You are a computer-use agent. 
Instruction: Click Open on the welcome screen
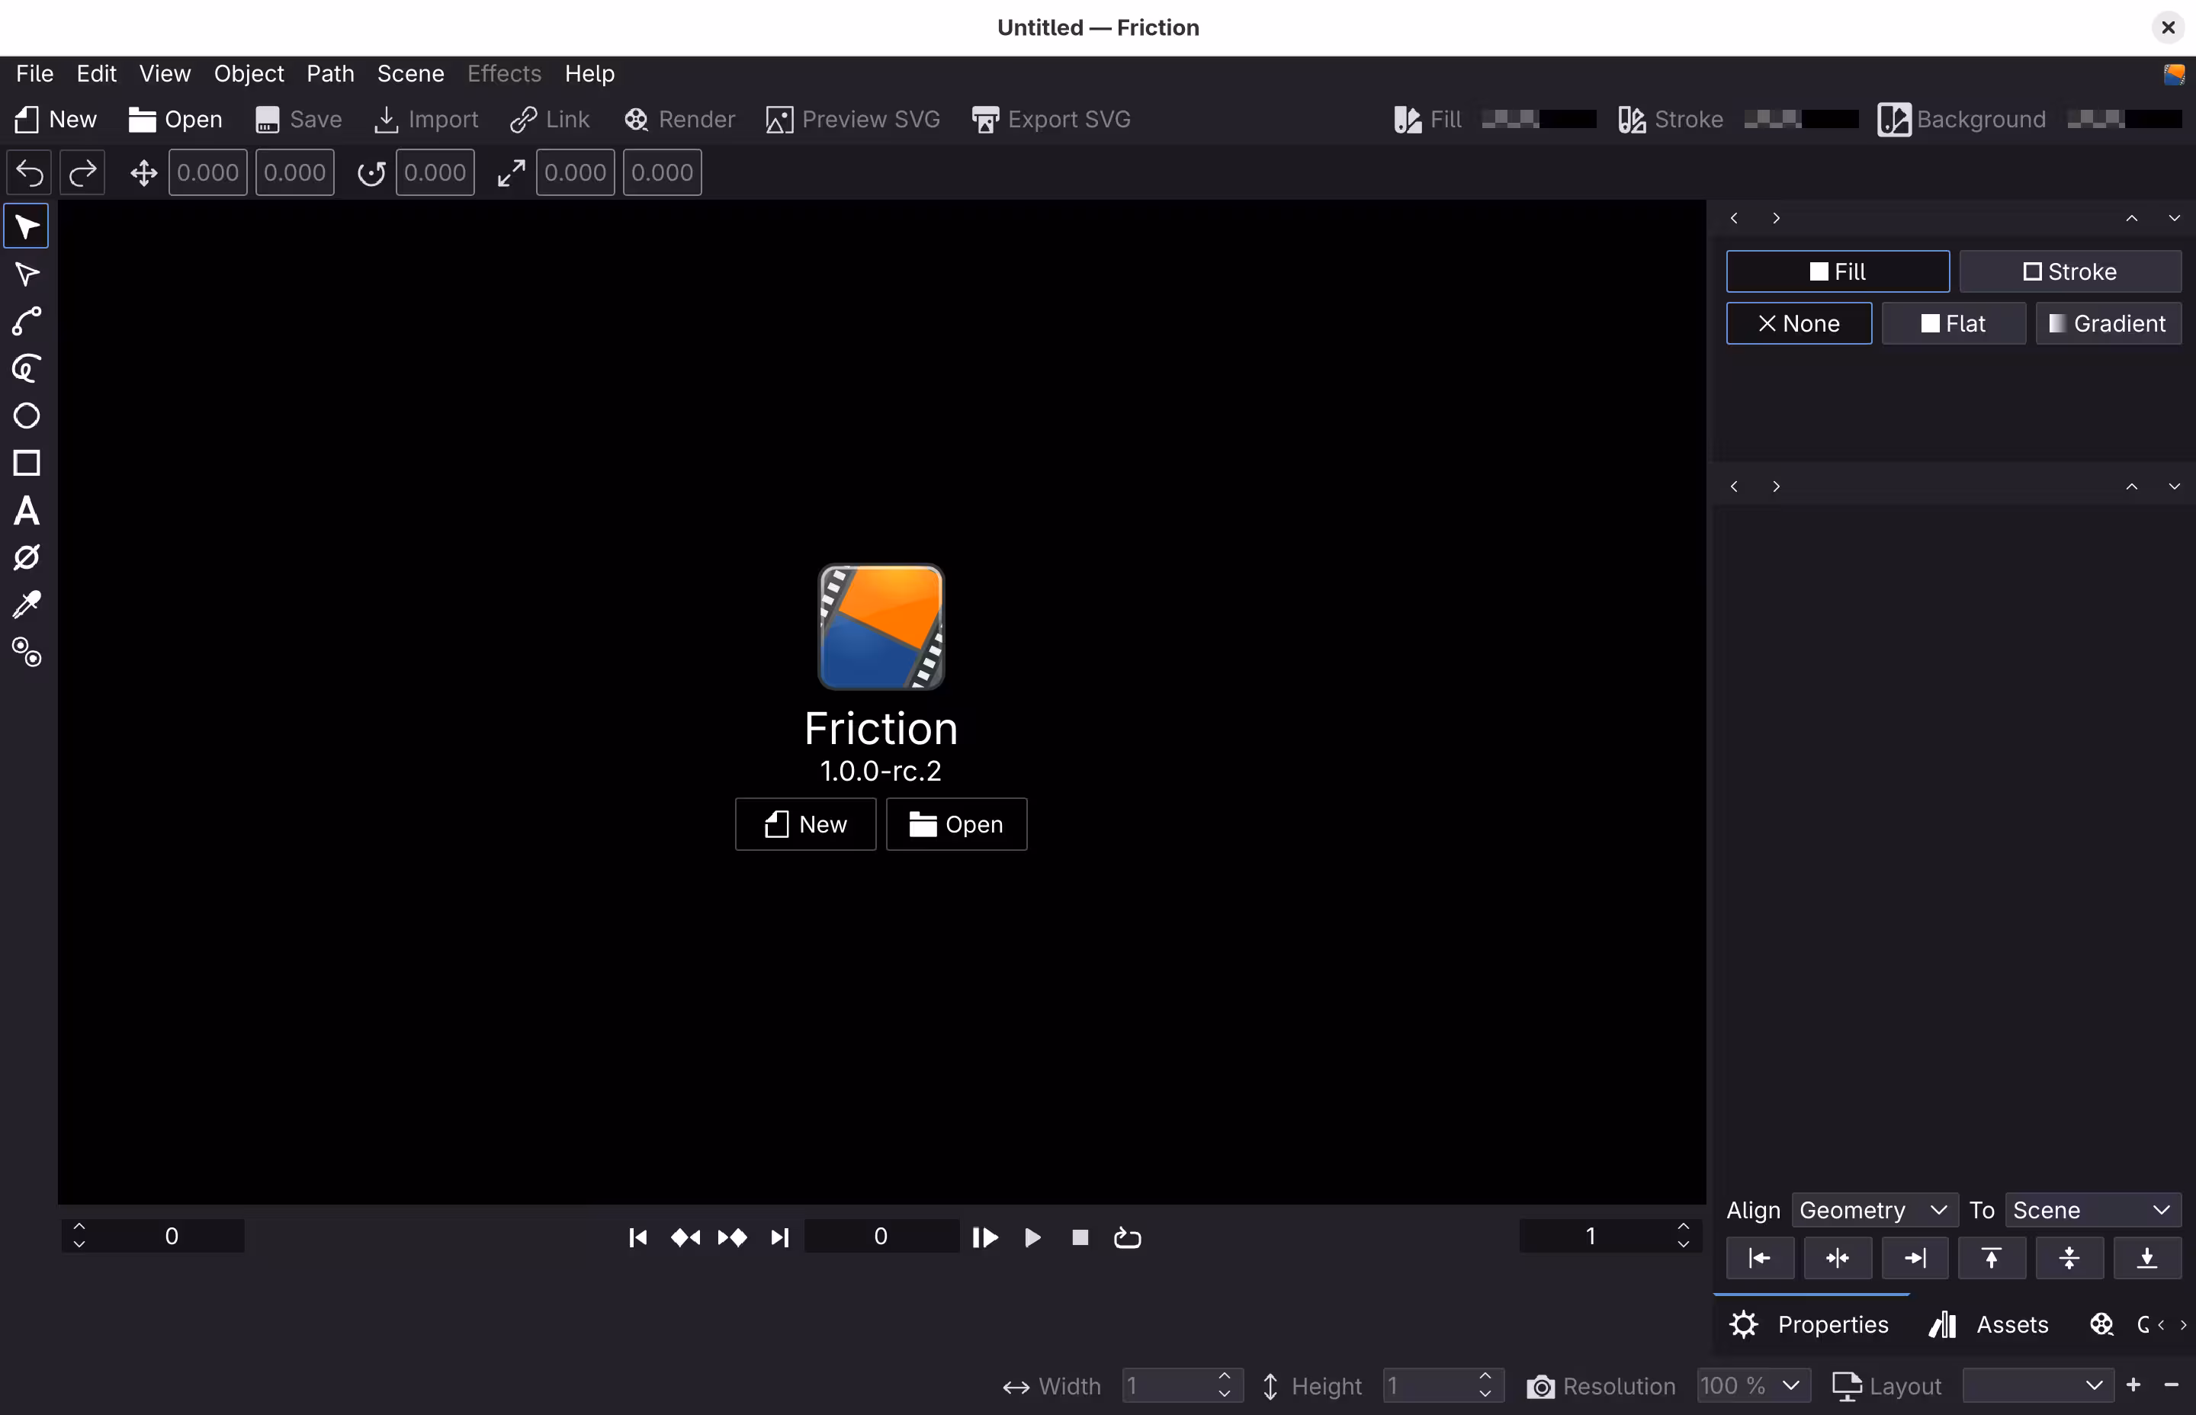955,823
